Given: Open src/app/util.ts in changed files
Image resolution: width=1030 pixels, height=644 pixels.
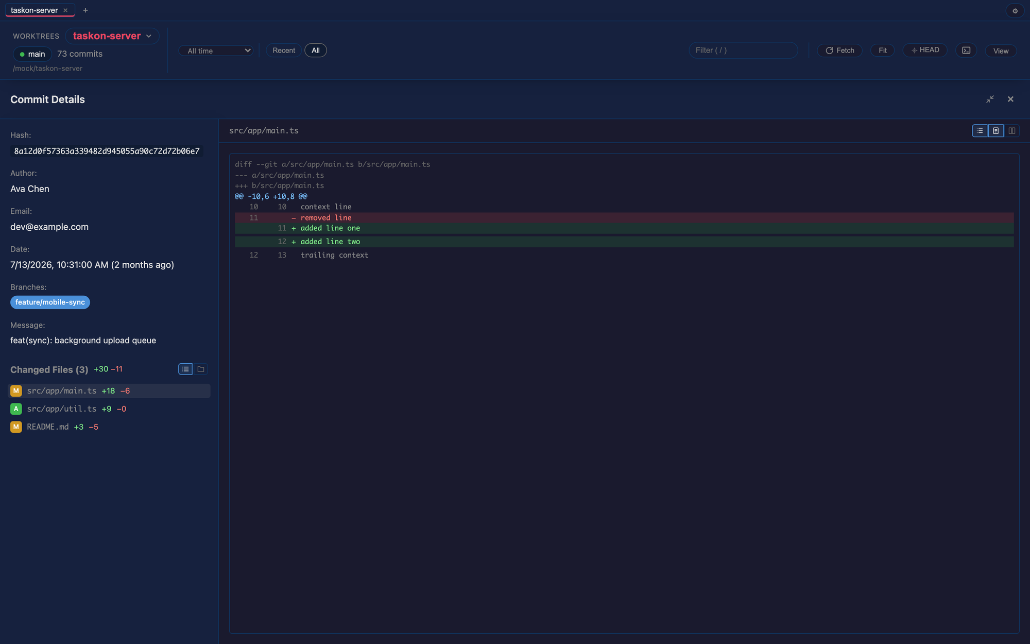Looking at the screenshot, I should pyautogui.click(x=110, y=409).
